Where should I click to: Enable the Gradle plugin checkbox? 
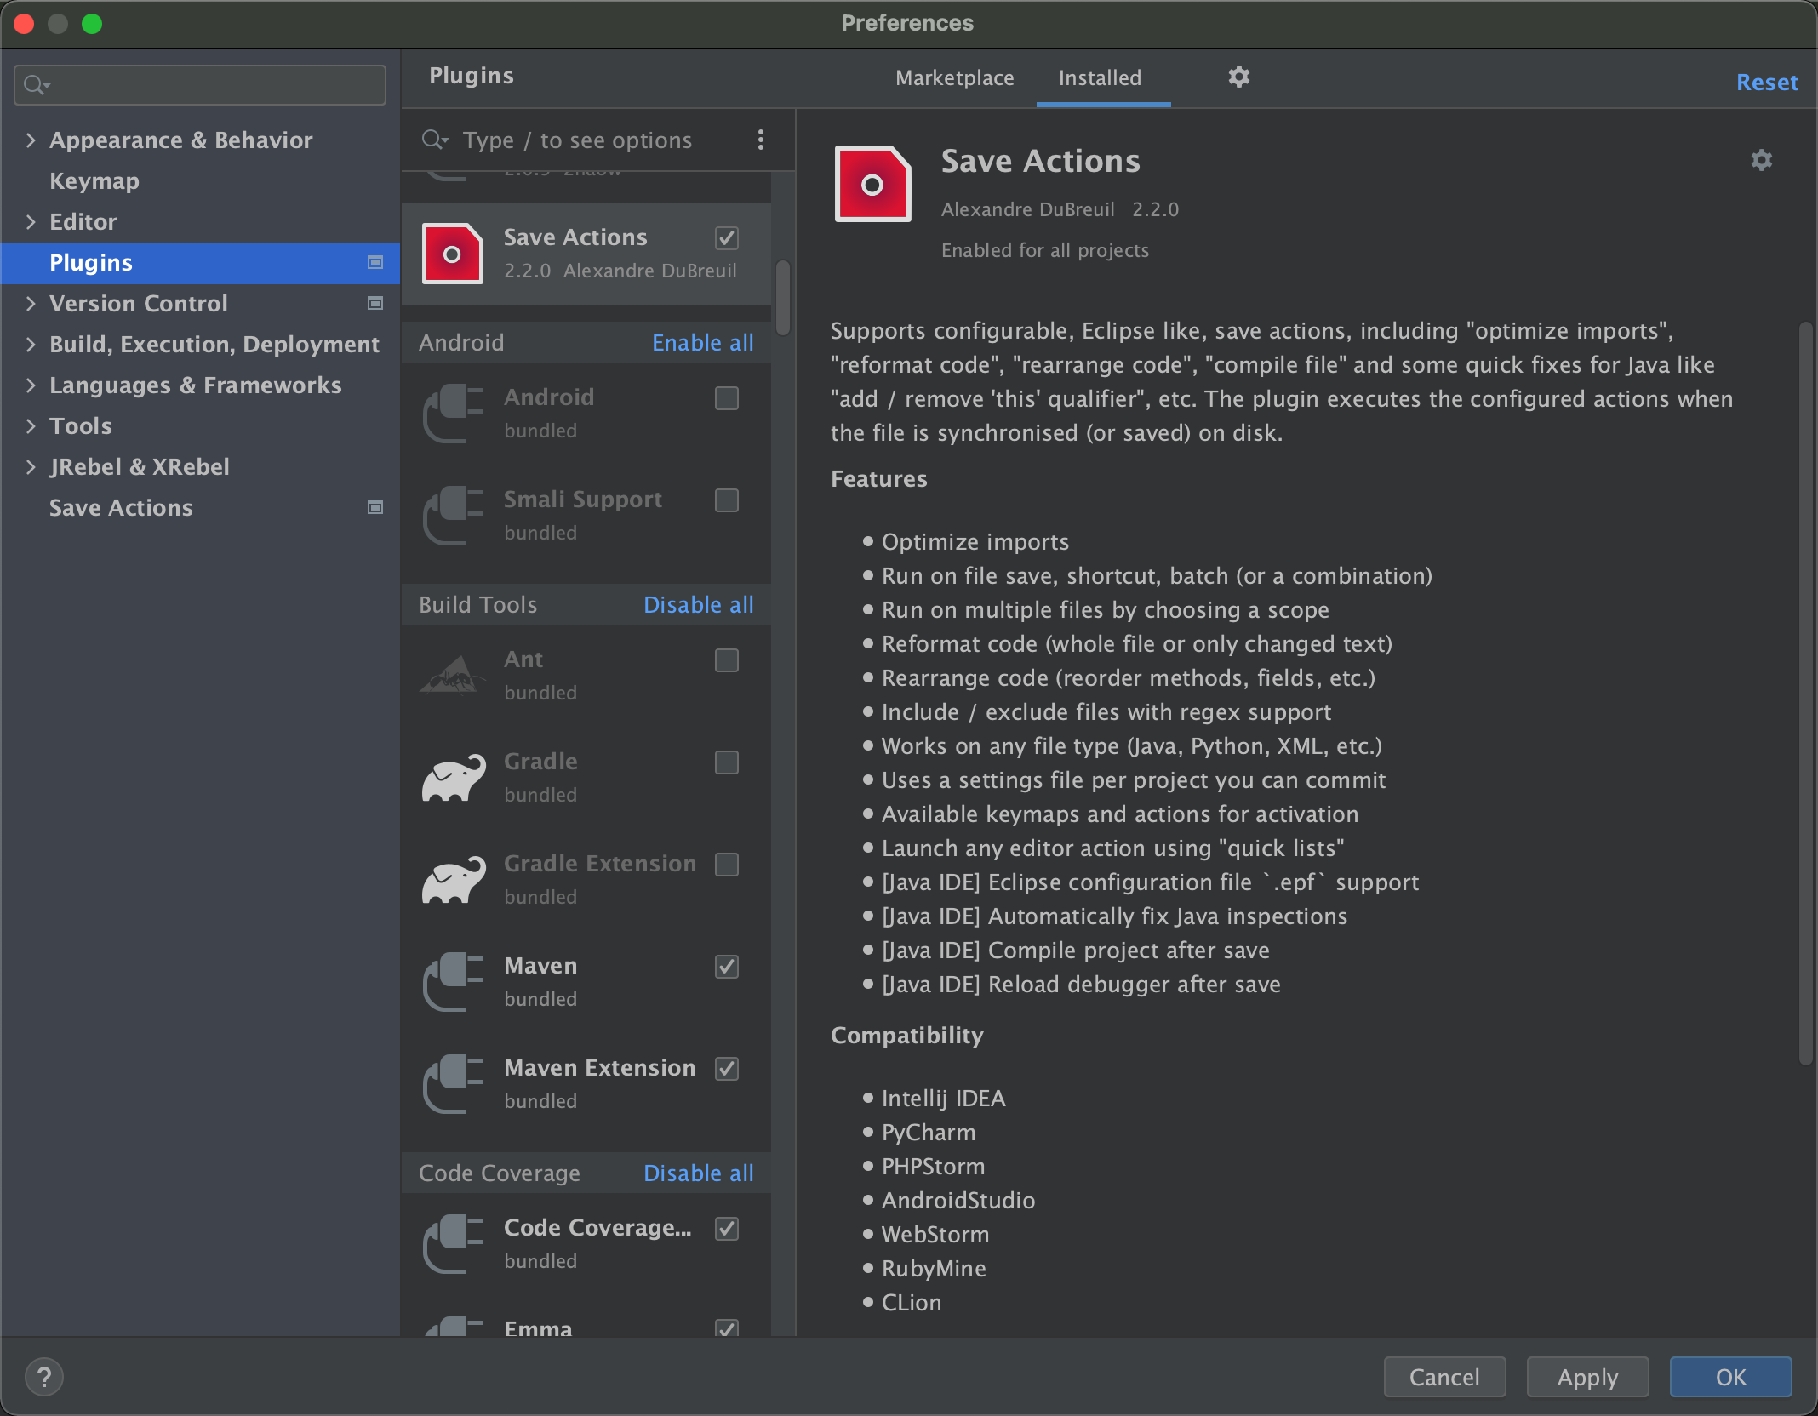[x=727, y=762]
